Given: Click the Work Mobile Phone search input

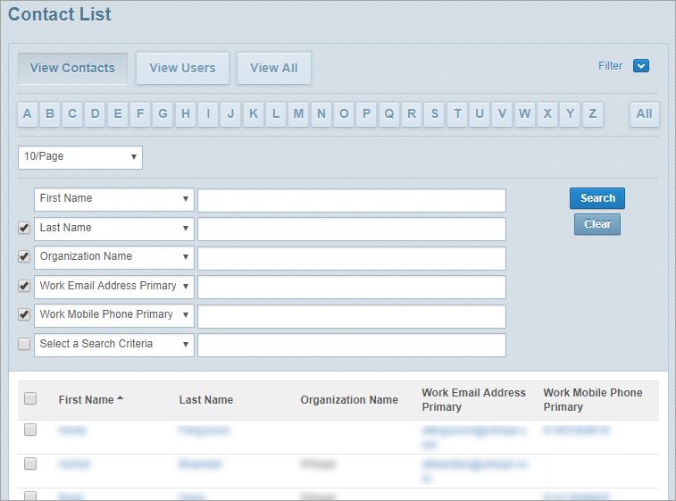Looking at the screenshot, I should pos(352,316).
